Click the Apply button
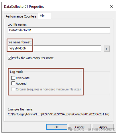Viewport: 118px width, 134px height. click(103, 127)
